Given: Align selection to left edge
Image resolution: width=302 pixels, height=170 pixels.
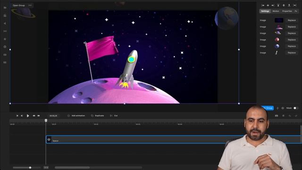Looking at the screenshot, I should point(263,5).
